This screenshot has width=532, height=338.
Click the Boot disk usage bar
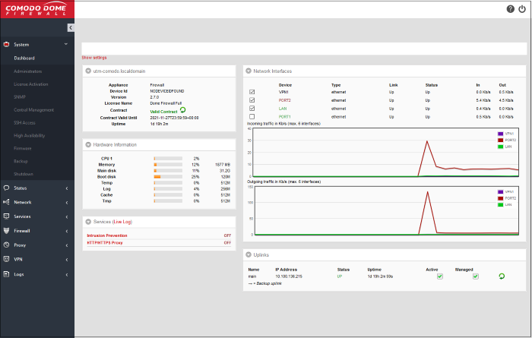(167, 177)
